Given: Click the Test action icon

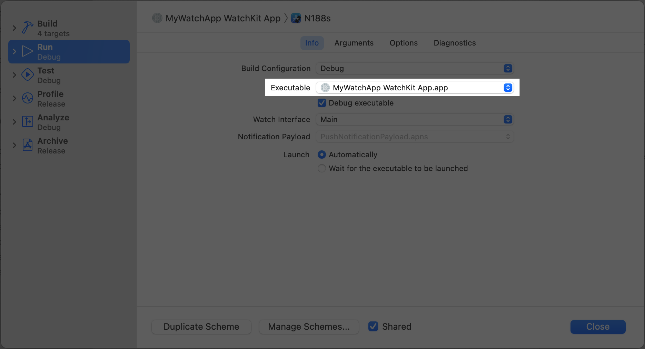Looking at the screenshot, I should pyautogui.click(x=28, y=75).
